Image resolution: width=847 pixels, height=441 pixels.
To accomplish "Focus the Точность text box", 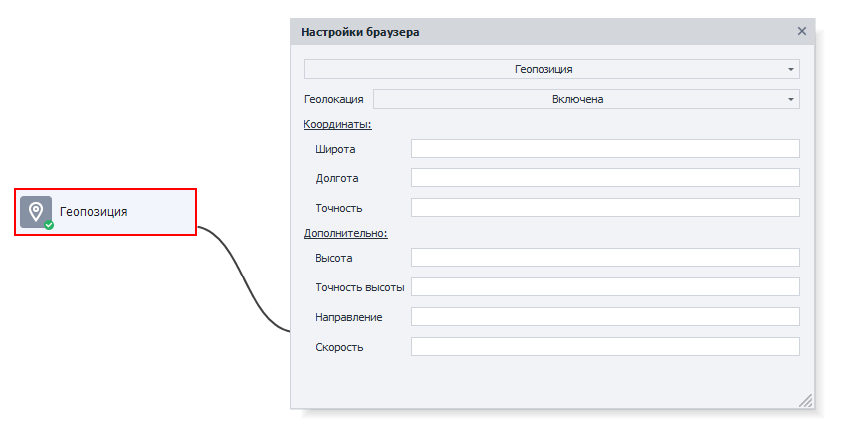I will coord(605,208).
